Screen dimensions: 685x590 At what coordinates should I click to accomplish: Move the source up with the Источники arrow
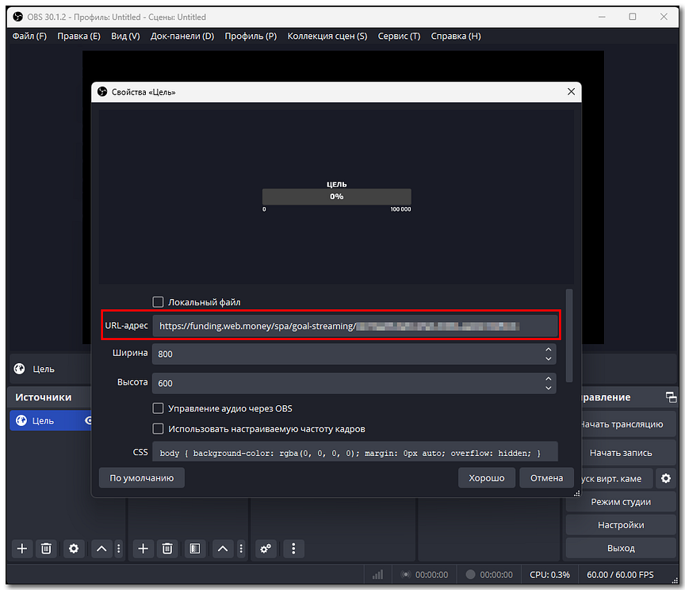point(101,548)
